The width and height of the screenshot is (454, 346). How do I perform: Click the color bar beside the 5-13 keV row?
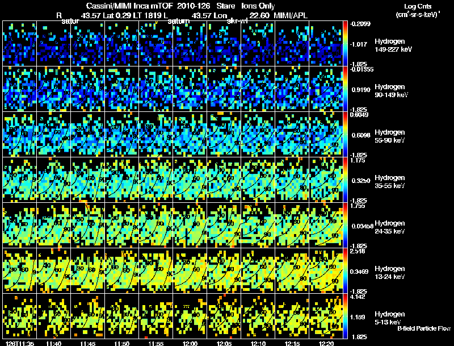point(345,316)
